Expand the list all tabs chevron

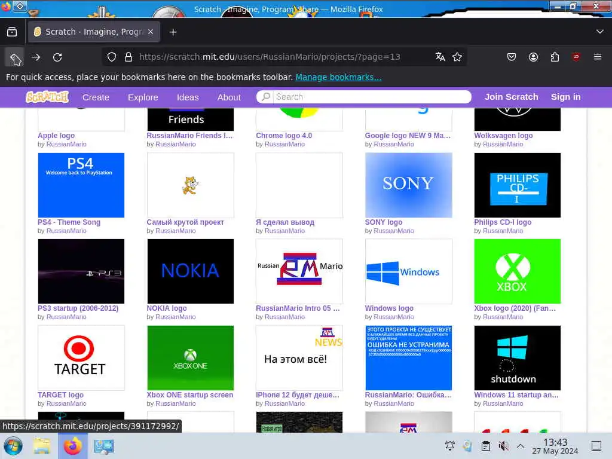coord(600,32)
